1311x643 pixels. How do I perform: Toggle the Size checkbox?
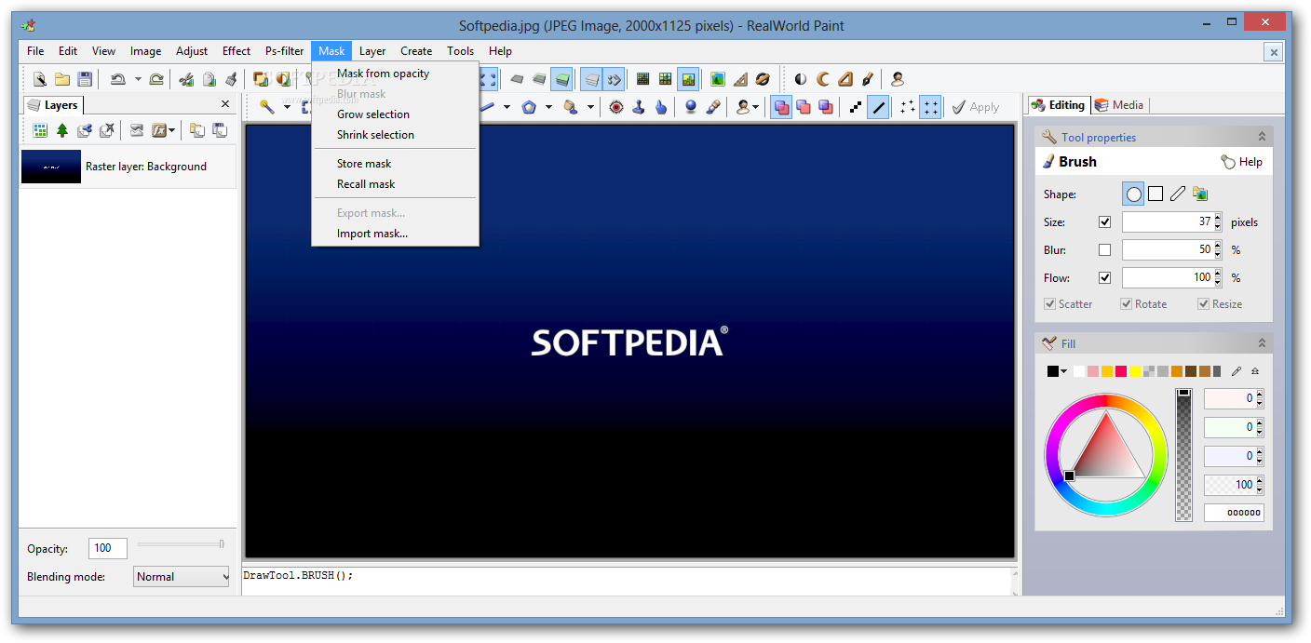(x=1105, y=222)
